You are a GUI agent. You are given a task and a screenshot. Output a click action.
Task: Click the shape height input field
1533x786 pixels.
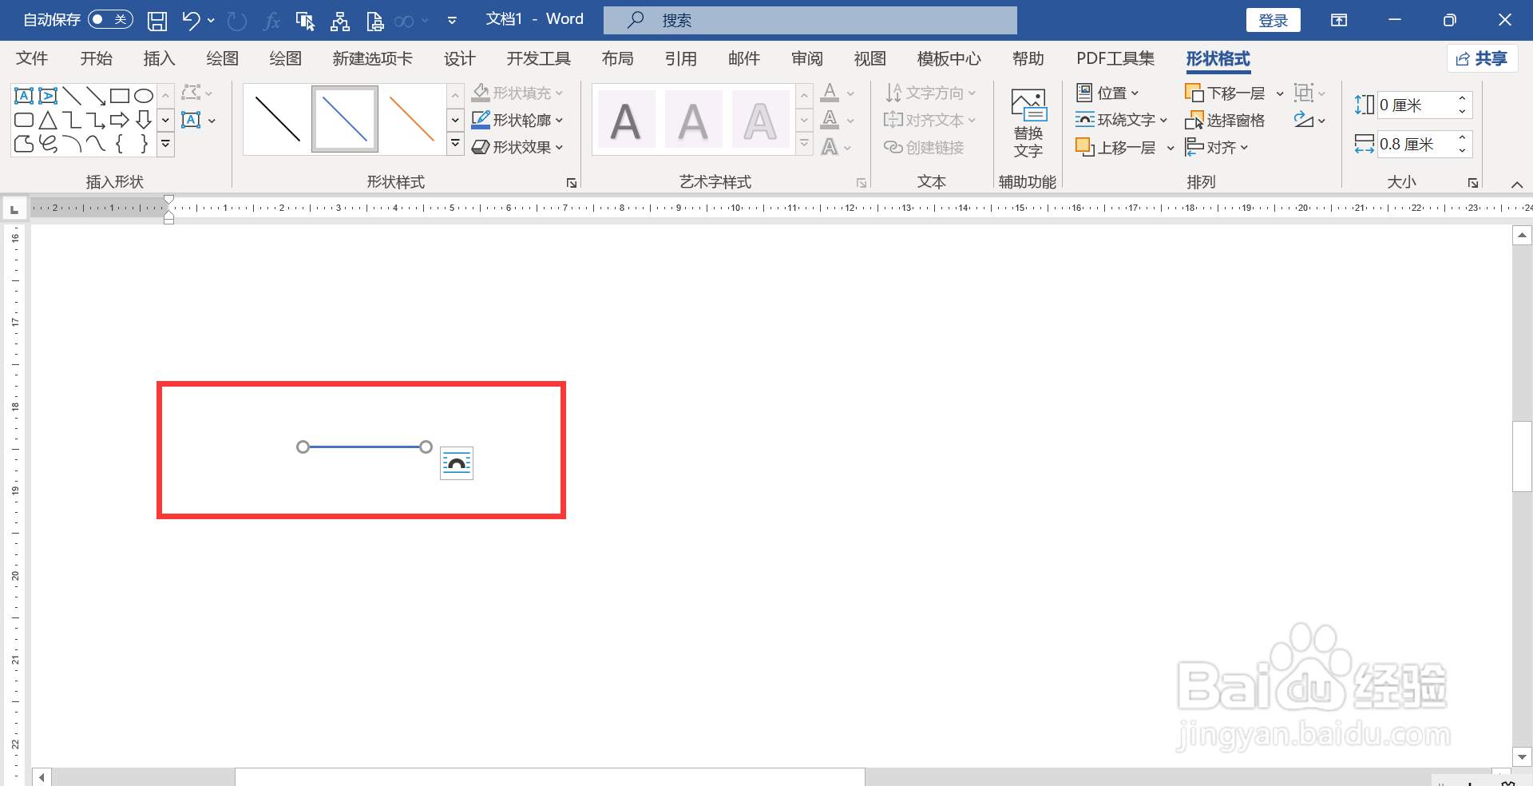[1415, 105]
